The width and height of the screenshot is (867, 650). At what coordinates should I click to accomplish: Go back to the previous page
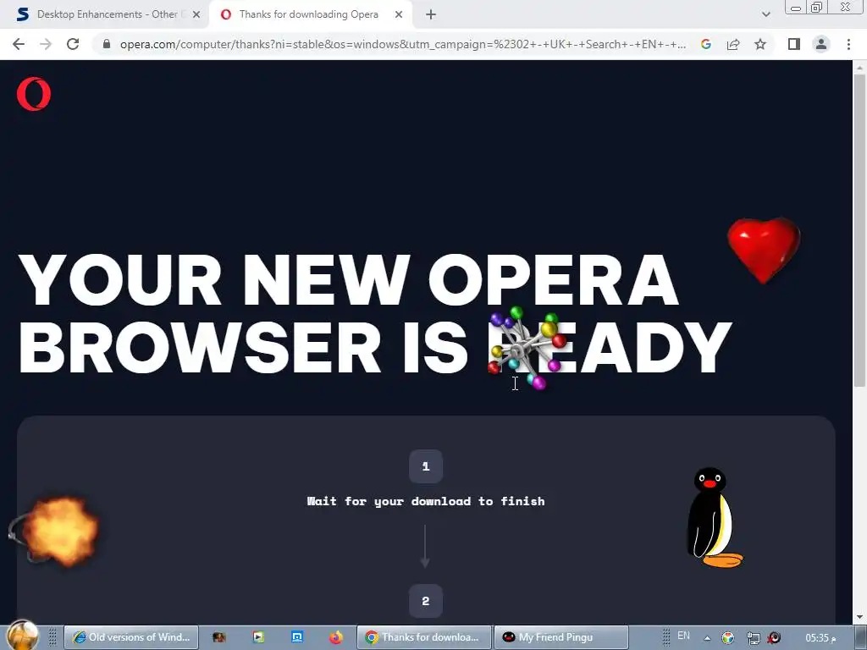tap(19, 44)
